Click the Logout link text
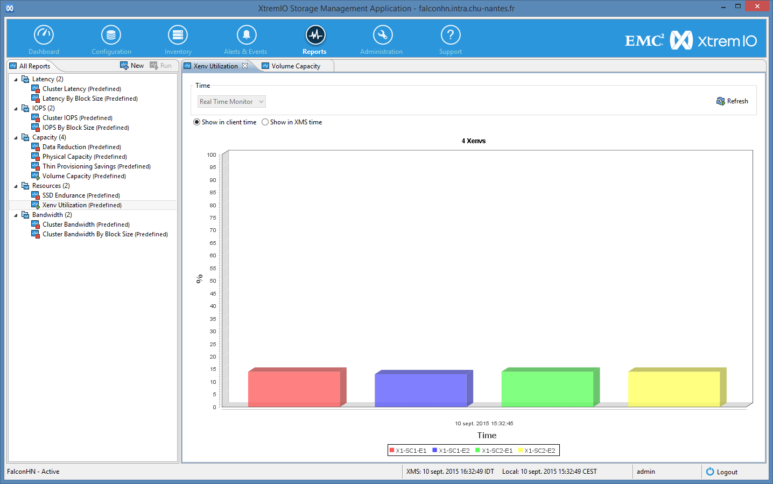The width and height of the screenshot is (773, 484). 727,472
